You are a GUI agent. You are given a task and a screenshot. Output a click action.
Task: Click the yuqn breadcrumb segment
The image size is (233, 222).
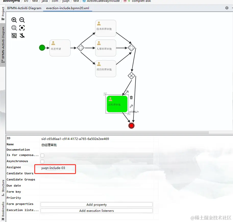click(66, 1)
